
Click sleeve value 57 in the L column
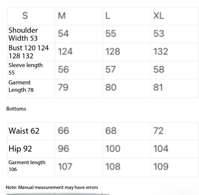(x=111, y=69)
